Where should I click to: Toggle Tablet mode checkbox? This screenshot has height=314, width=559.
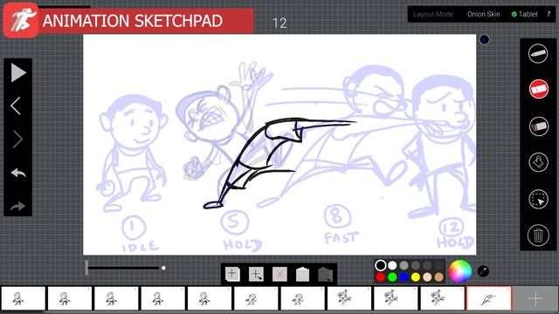click(x=524, y=14)
